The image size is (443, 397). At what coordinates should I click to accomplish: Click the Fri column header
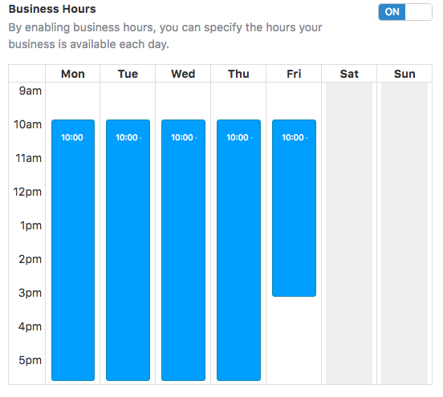point(294,74)
